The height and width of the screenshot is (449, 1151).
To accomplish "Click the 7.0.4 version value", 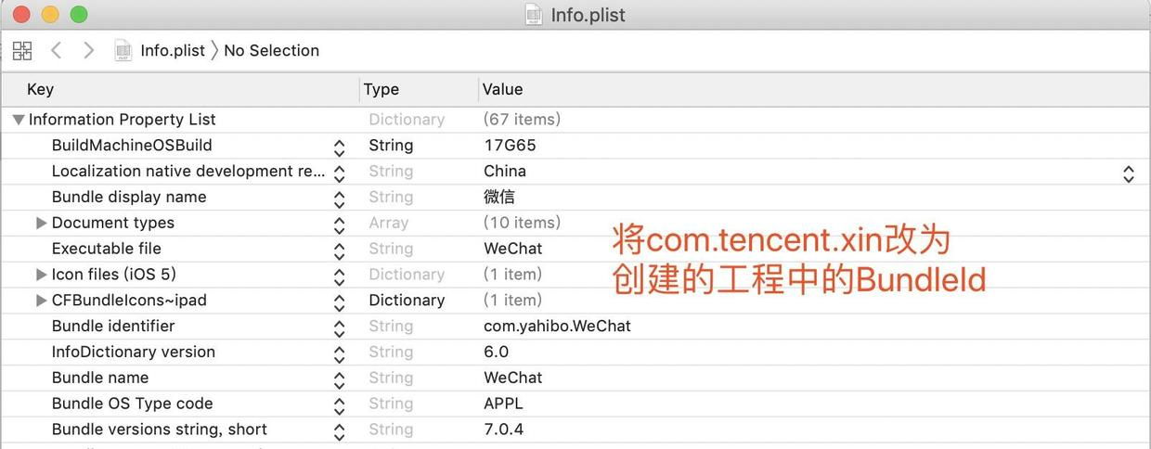I will click(x=504, y=430).
